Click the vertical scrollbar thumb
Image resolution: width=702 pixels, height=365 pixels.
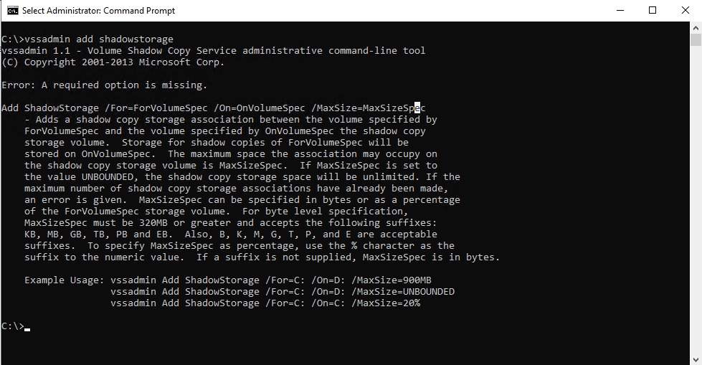(696, 39)
